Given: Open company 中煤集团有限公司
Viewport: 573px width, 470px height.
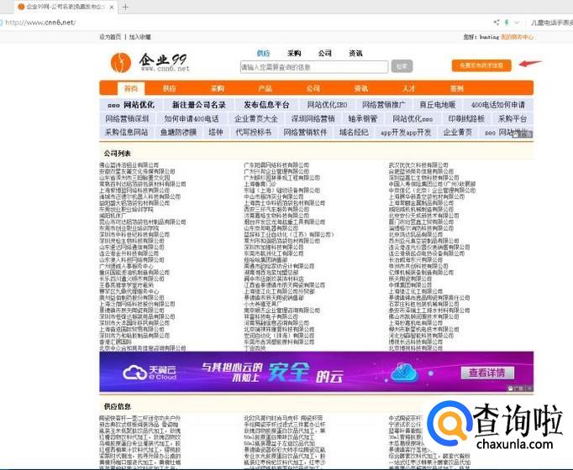Looking at the screenshot, I should [x=410, y=285].
